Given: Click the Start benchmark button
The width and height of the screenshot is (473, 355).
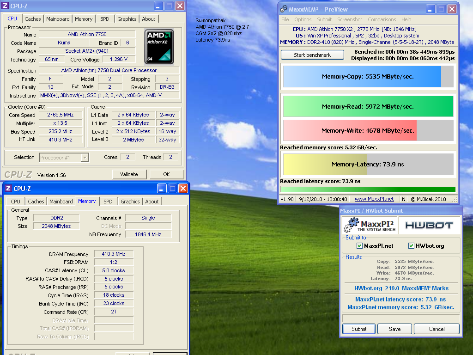Looking at the screenshot, I should pos(312,55).
